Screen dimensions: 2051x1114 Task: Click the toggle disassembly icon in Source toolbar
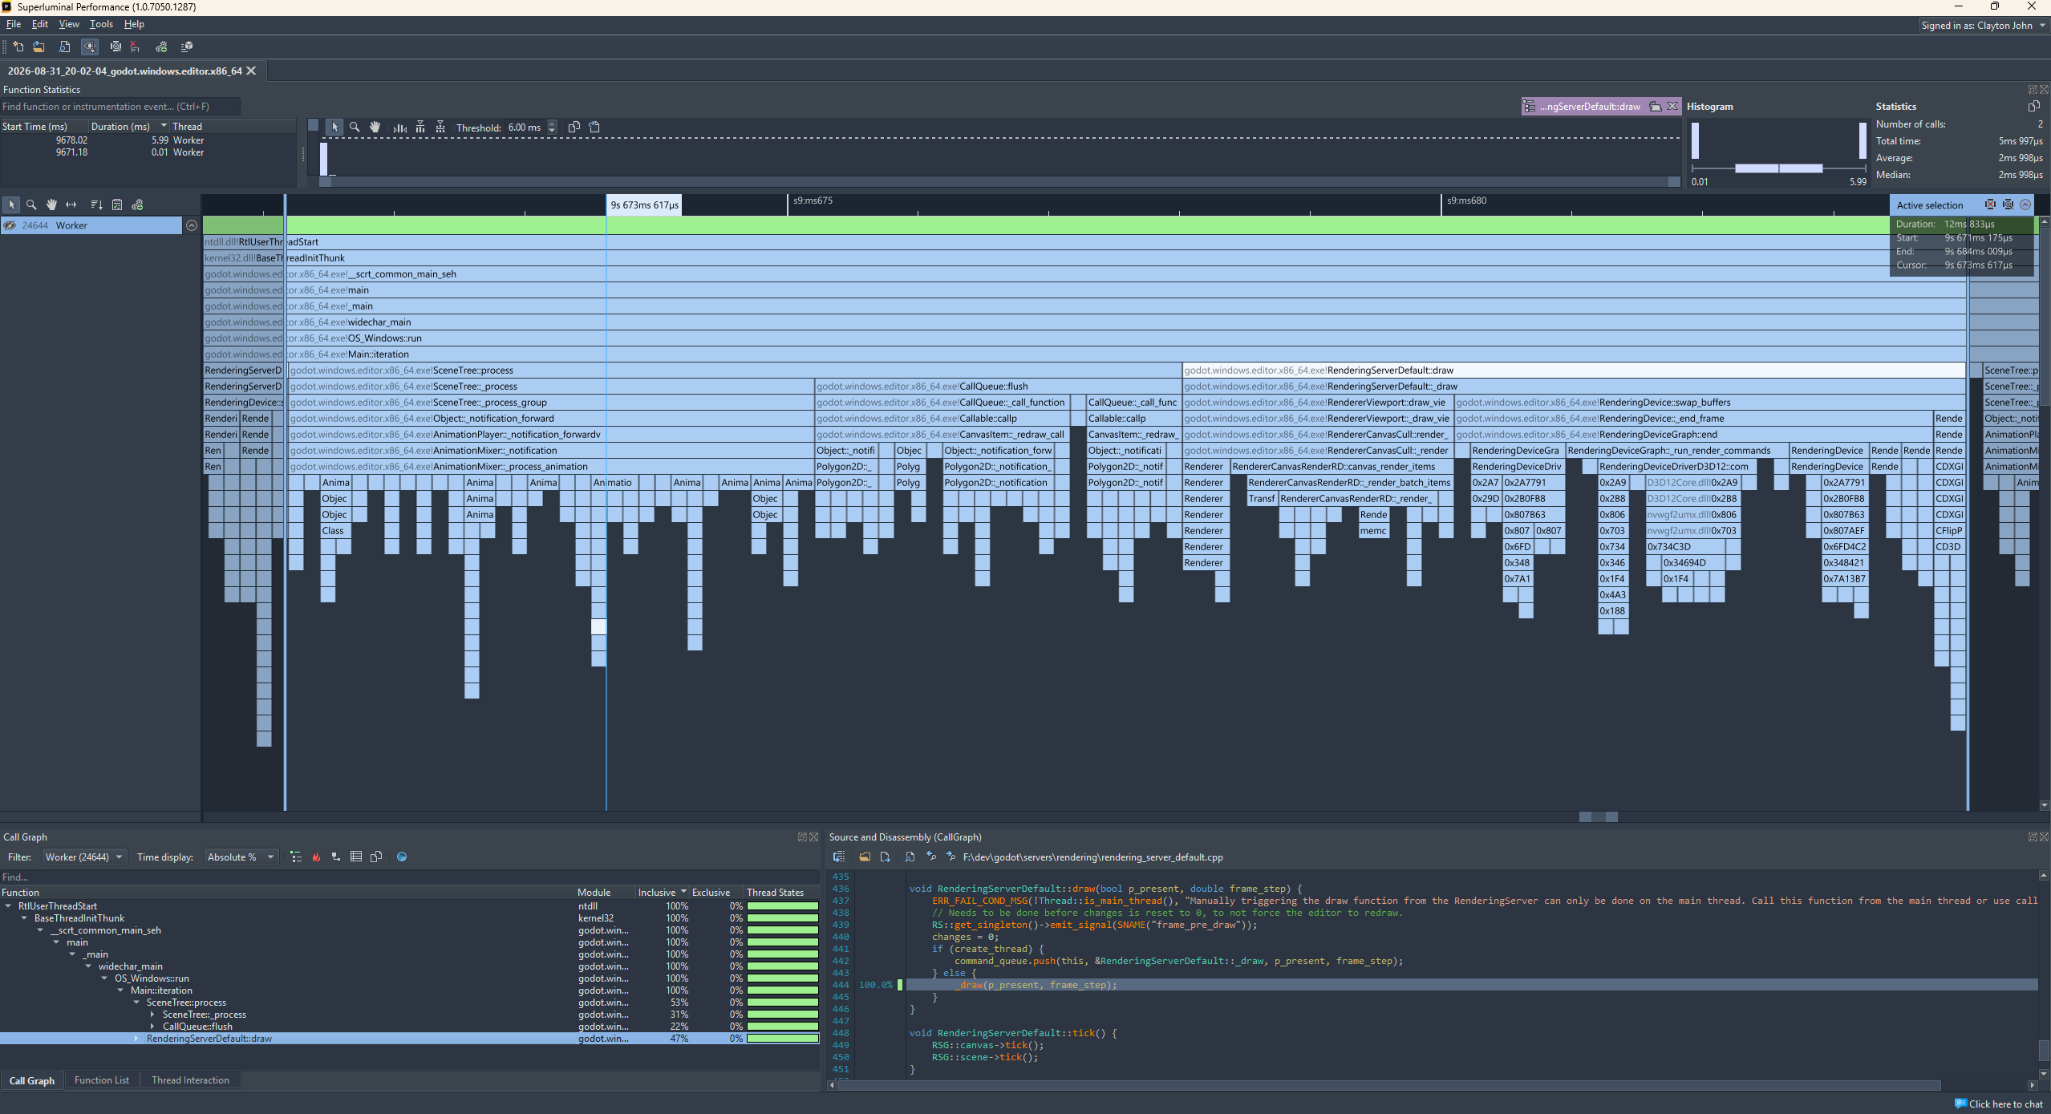click(839, 857)
